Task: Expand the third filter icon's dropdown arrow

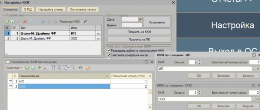Action: tap(68, 68)
